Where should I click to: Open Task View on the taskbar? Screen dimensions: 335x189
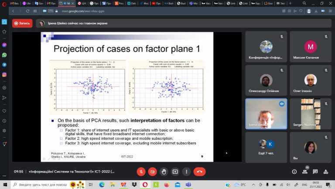pos(91,185)
